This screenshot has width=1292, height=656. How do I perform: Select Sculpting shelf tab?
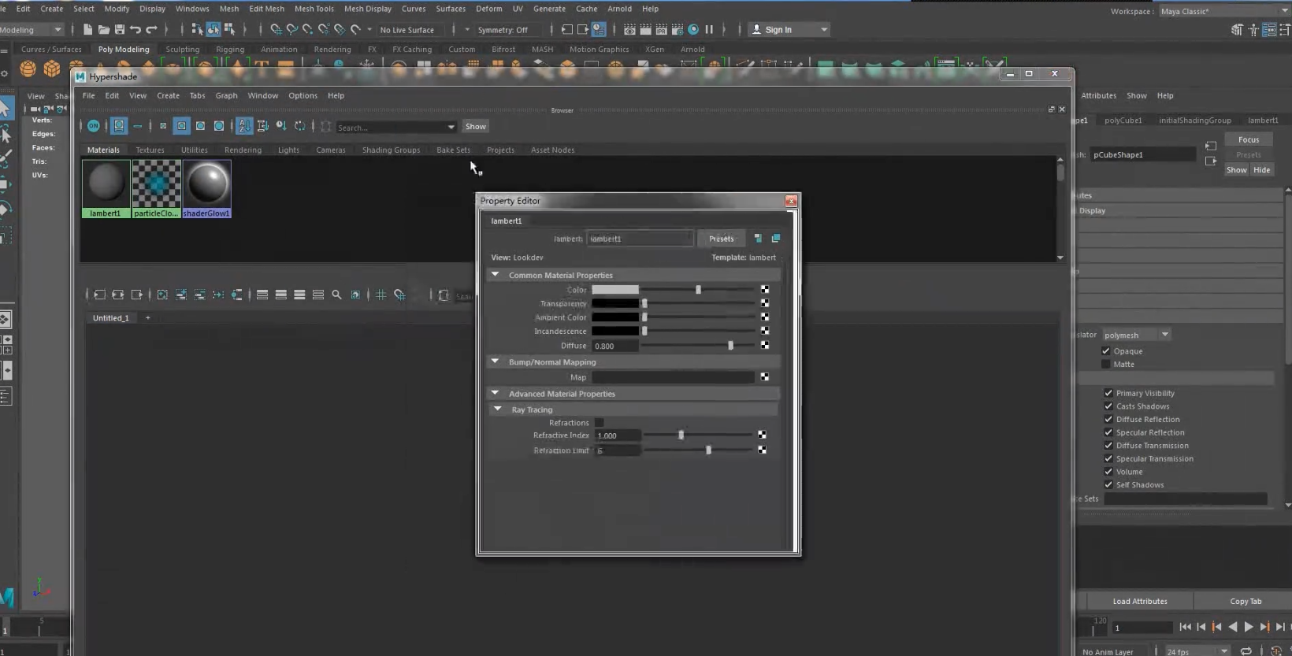click(183, 49)
